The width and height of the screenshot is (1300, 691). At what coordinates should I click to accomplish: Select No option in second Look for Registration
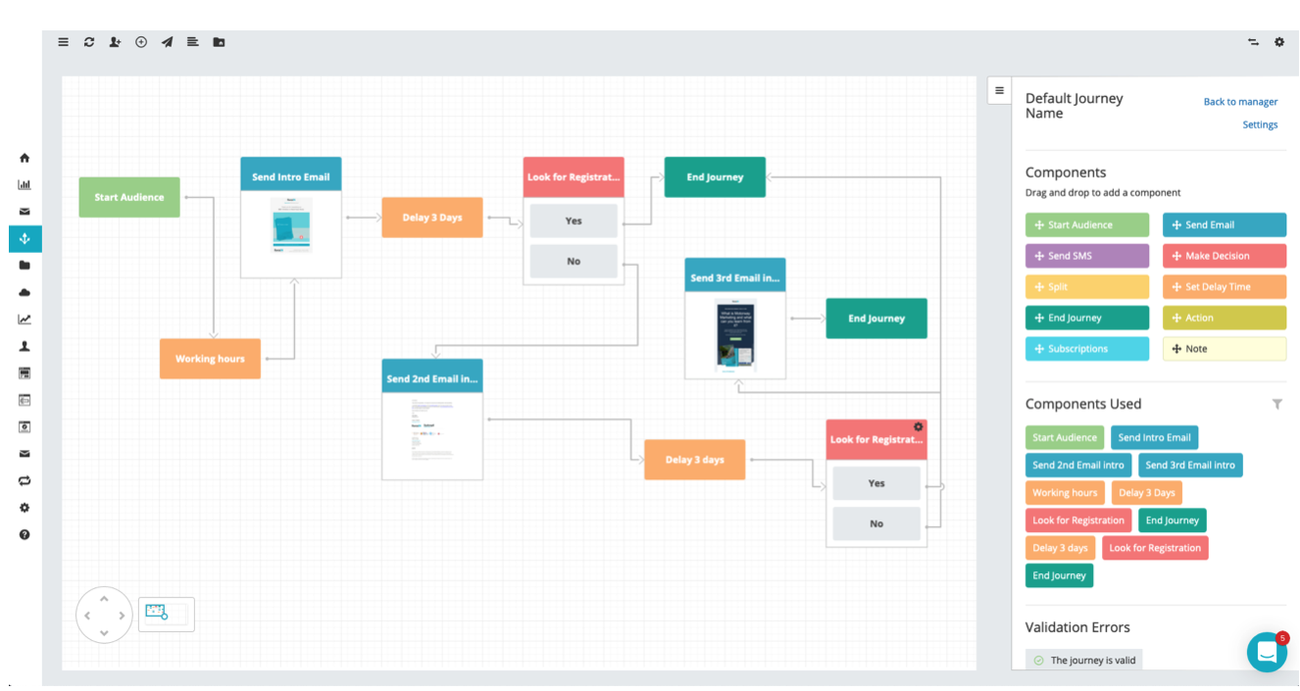point(875,523)
